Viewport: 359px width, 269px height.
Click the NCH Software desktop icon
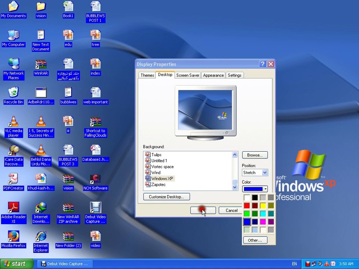click(x=95, y=182)
